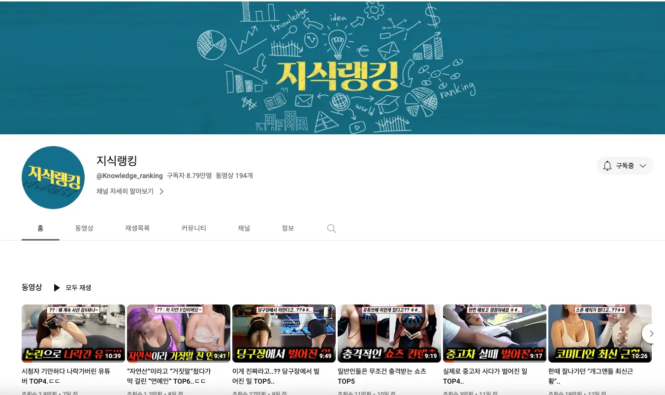Go to the 커뮤니티 tab
The width and height of the screenshot is (665, 395).
[194, 228]
